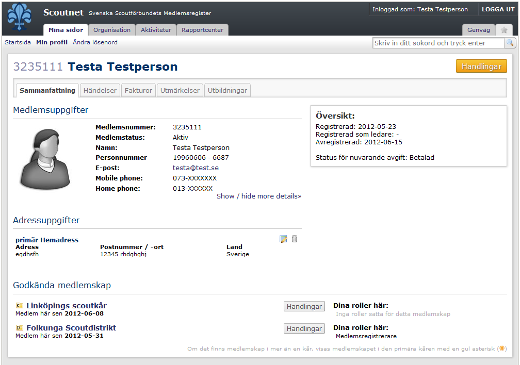Image resolution: width=520 pixels, height=365 pixels.
Task: Click the Godkända medlemskap heading
Action: [62, 285]
